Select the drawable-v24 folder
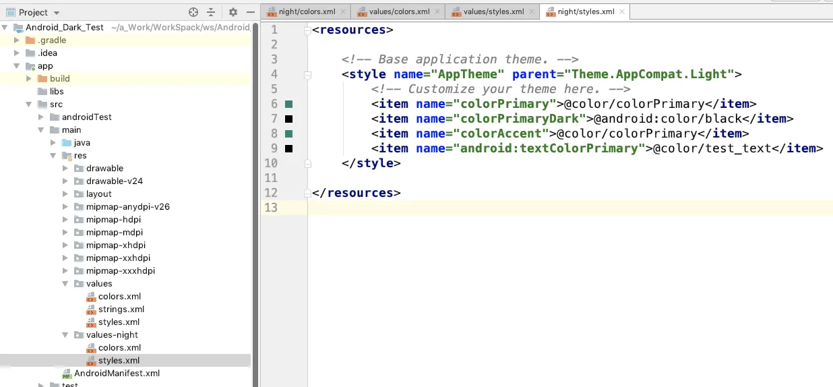Screen dimensions: 833x387 (114, 181)
